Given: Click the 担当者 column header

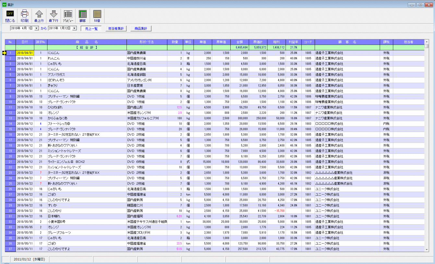Looking at the screenshot, I should 409,42.
